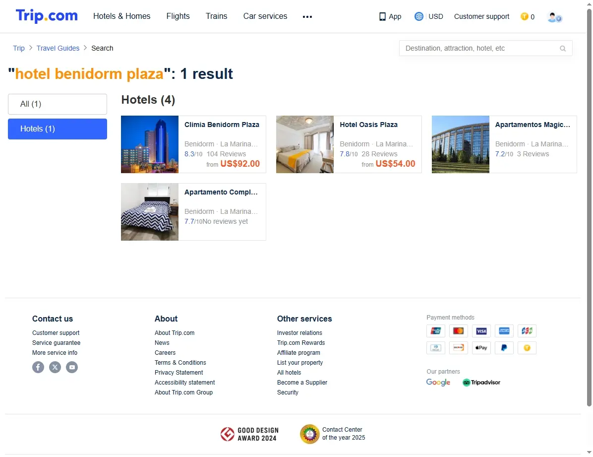The height and width of the screenshot is (457, 593).
Task: Open Apartamento Compl... listing title
Action: click(221, 192)
